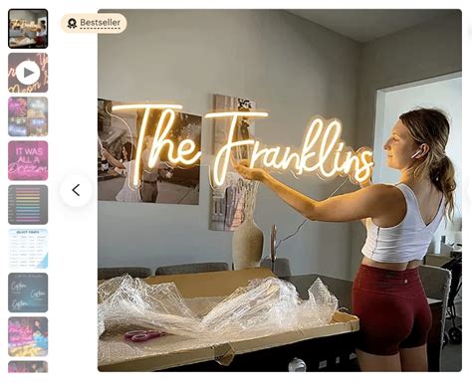Advance with the next photo arrow at the right edge
The height and width of the screenshot is (392, 472).
[470, 191]
